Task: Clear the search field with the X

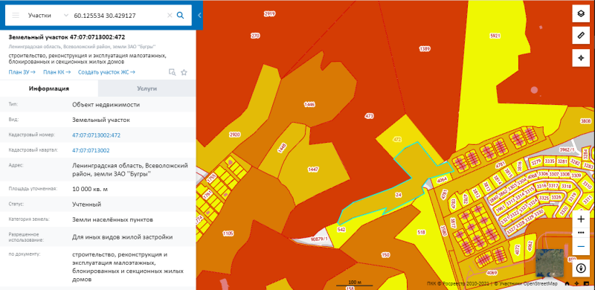Action: (x=170, y=15)
